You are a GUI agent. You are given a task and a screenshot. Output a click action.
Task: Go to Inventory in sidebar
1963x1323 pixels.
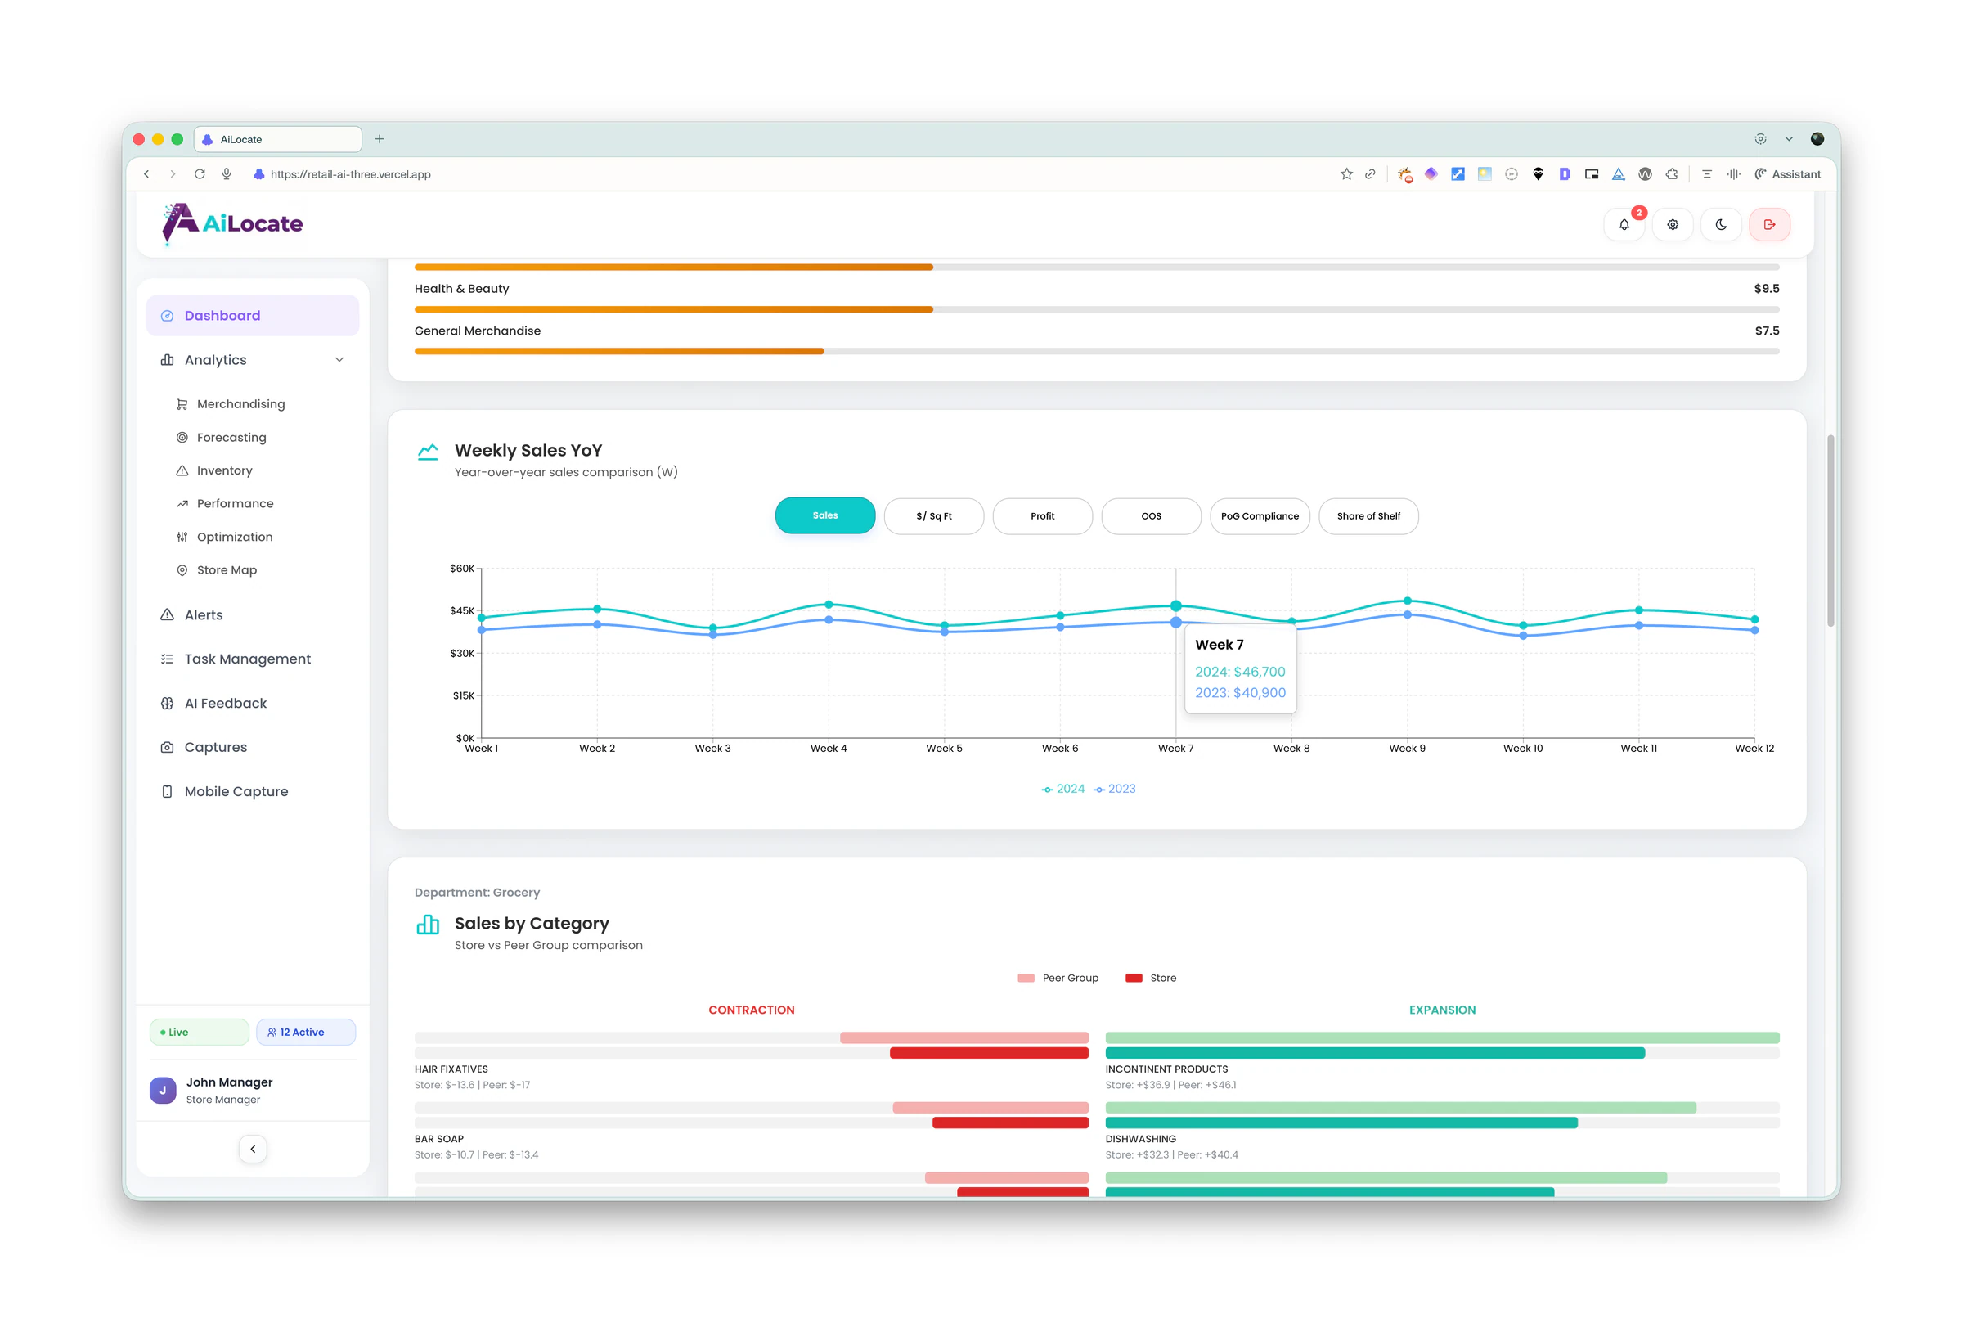224,470
